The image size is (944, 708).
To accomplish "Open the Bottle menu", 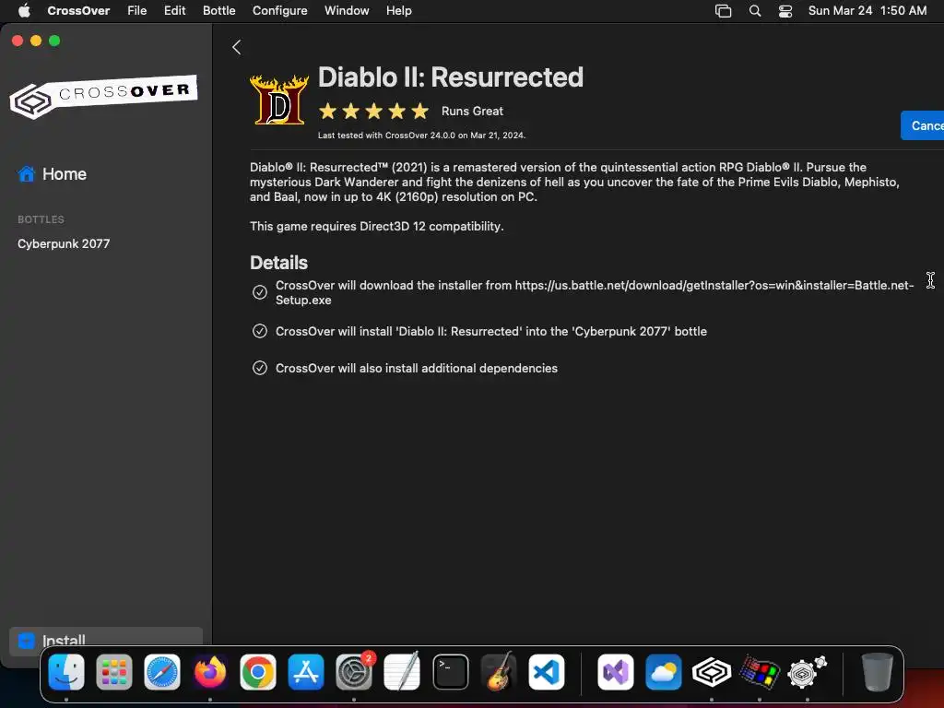I will [219, 11].
